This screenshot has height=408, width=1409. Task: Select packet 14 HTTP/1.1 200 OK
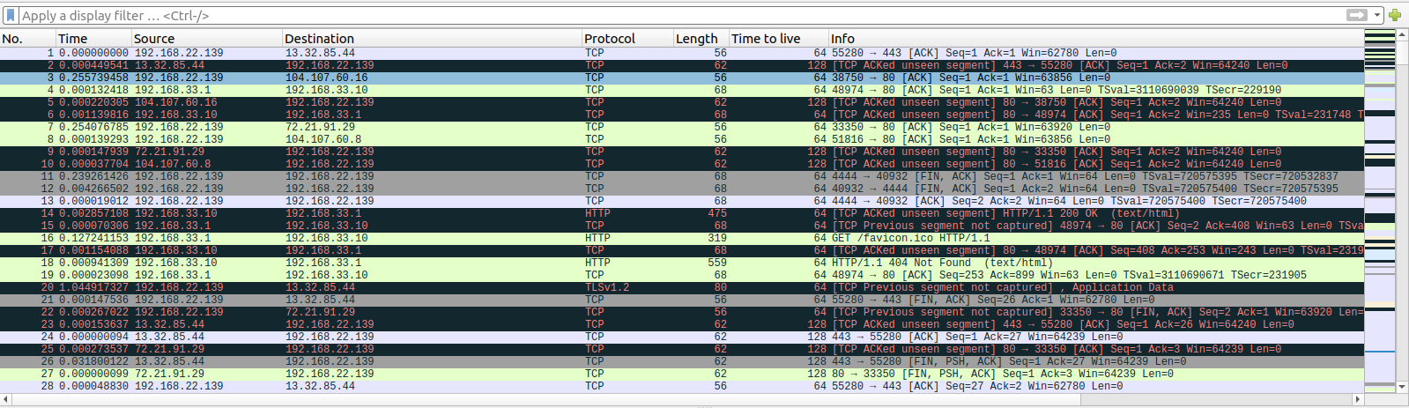[681, 213]
